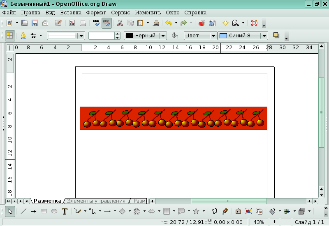Undo the last action
329x226 pixels.
[169, 23]
